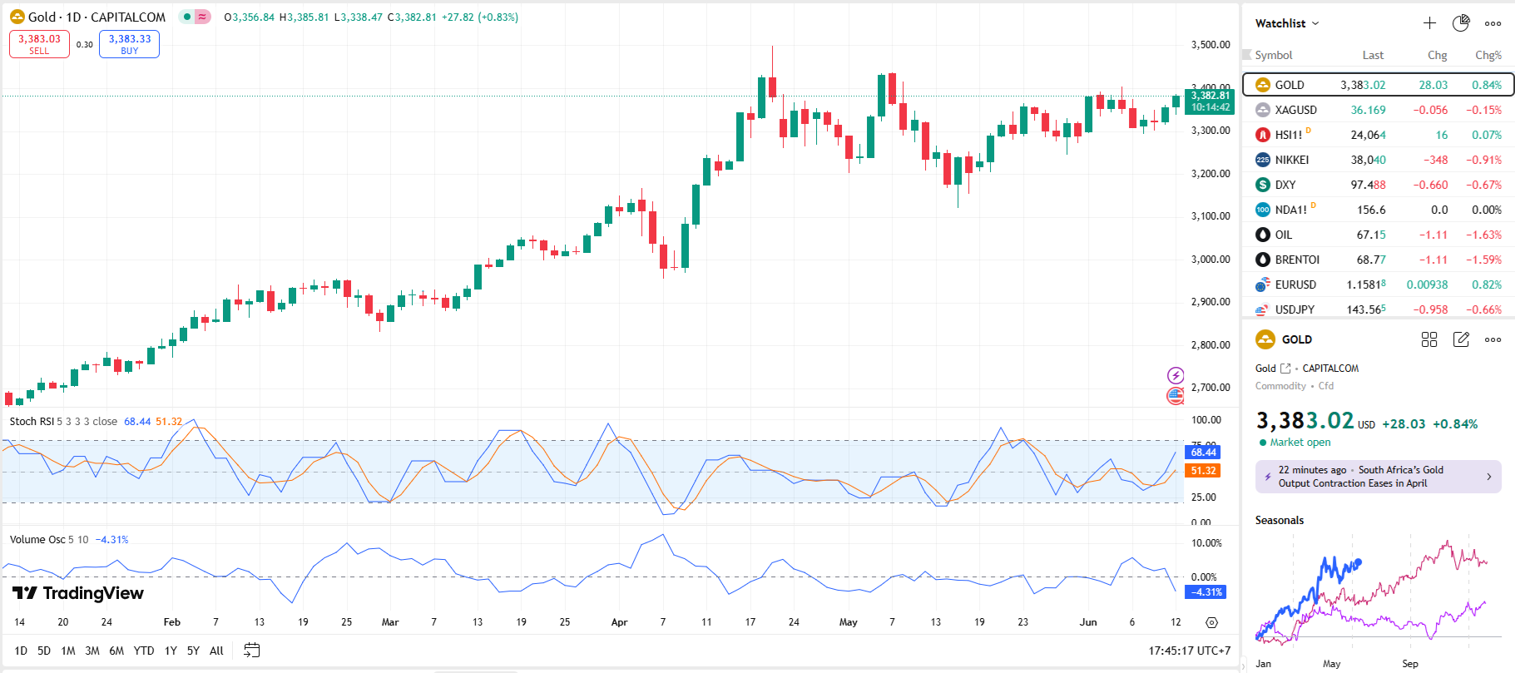
Task: Click the edit note icon in GOLD details
Action: [x=1461, y=339]
